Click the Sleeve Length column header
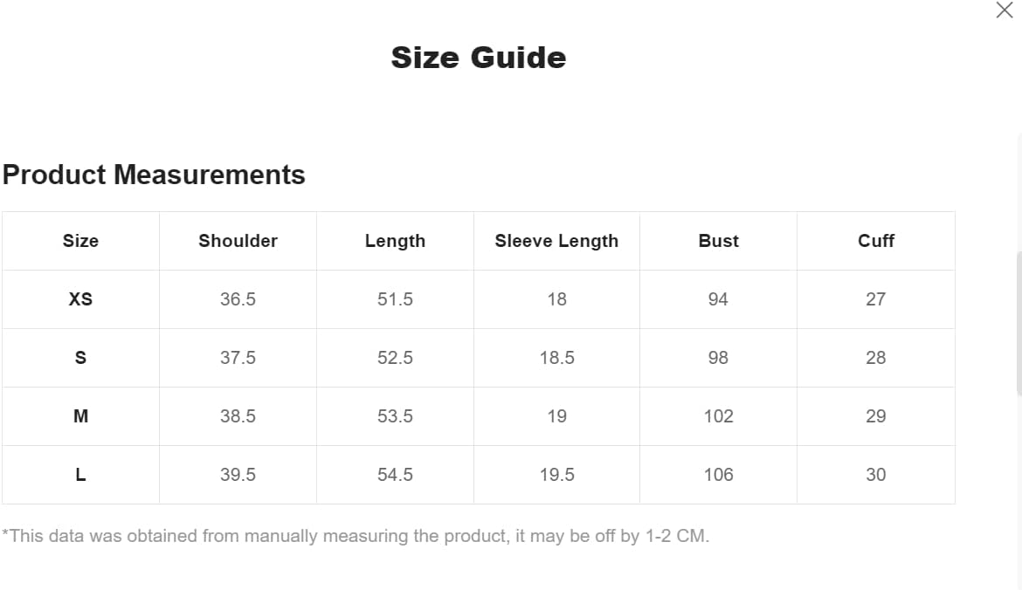Image resolution: width=1022 pixels, height=590 pixels. coord(556,241)
